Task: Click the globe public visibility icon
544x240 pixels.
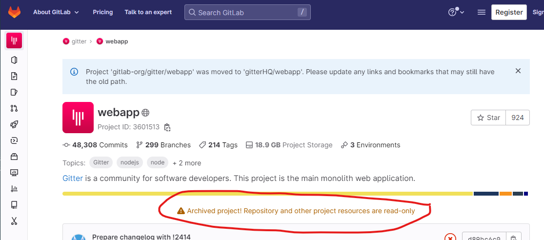Action: [146, 113]
